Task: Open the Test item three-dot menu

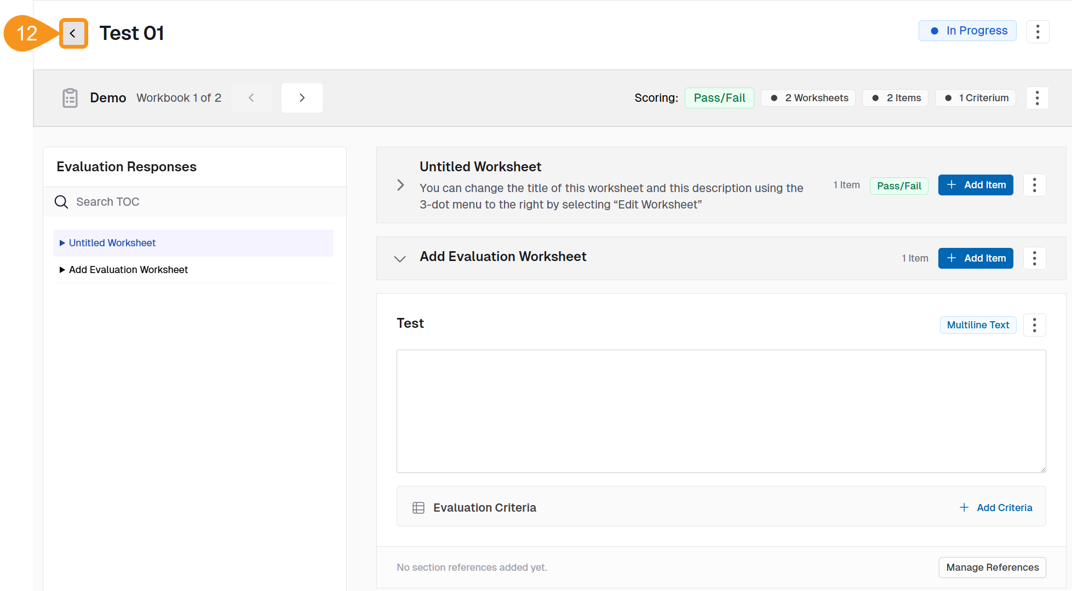Action: tap(1034, 325)
